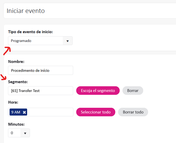Click the red arrow pointing at Segmento

click(x=4, y=77)
